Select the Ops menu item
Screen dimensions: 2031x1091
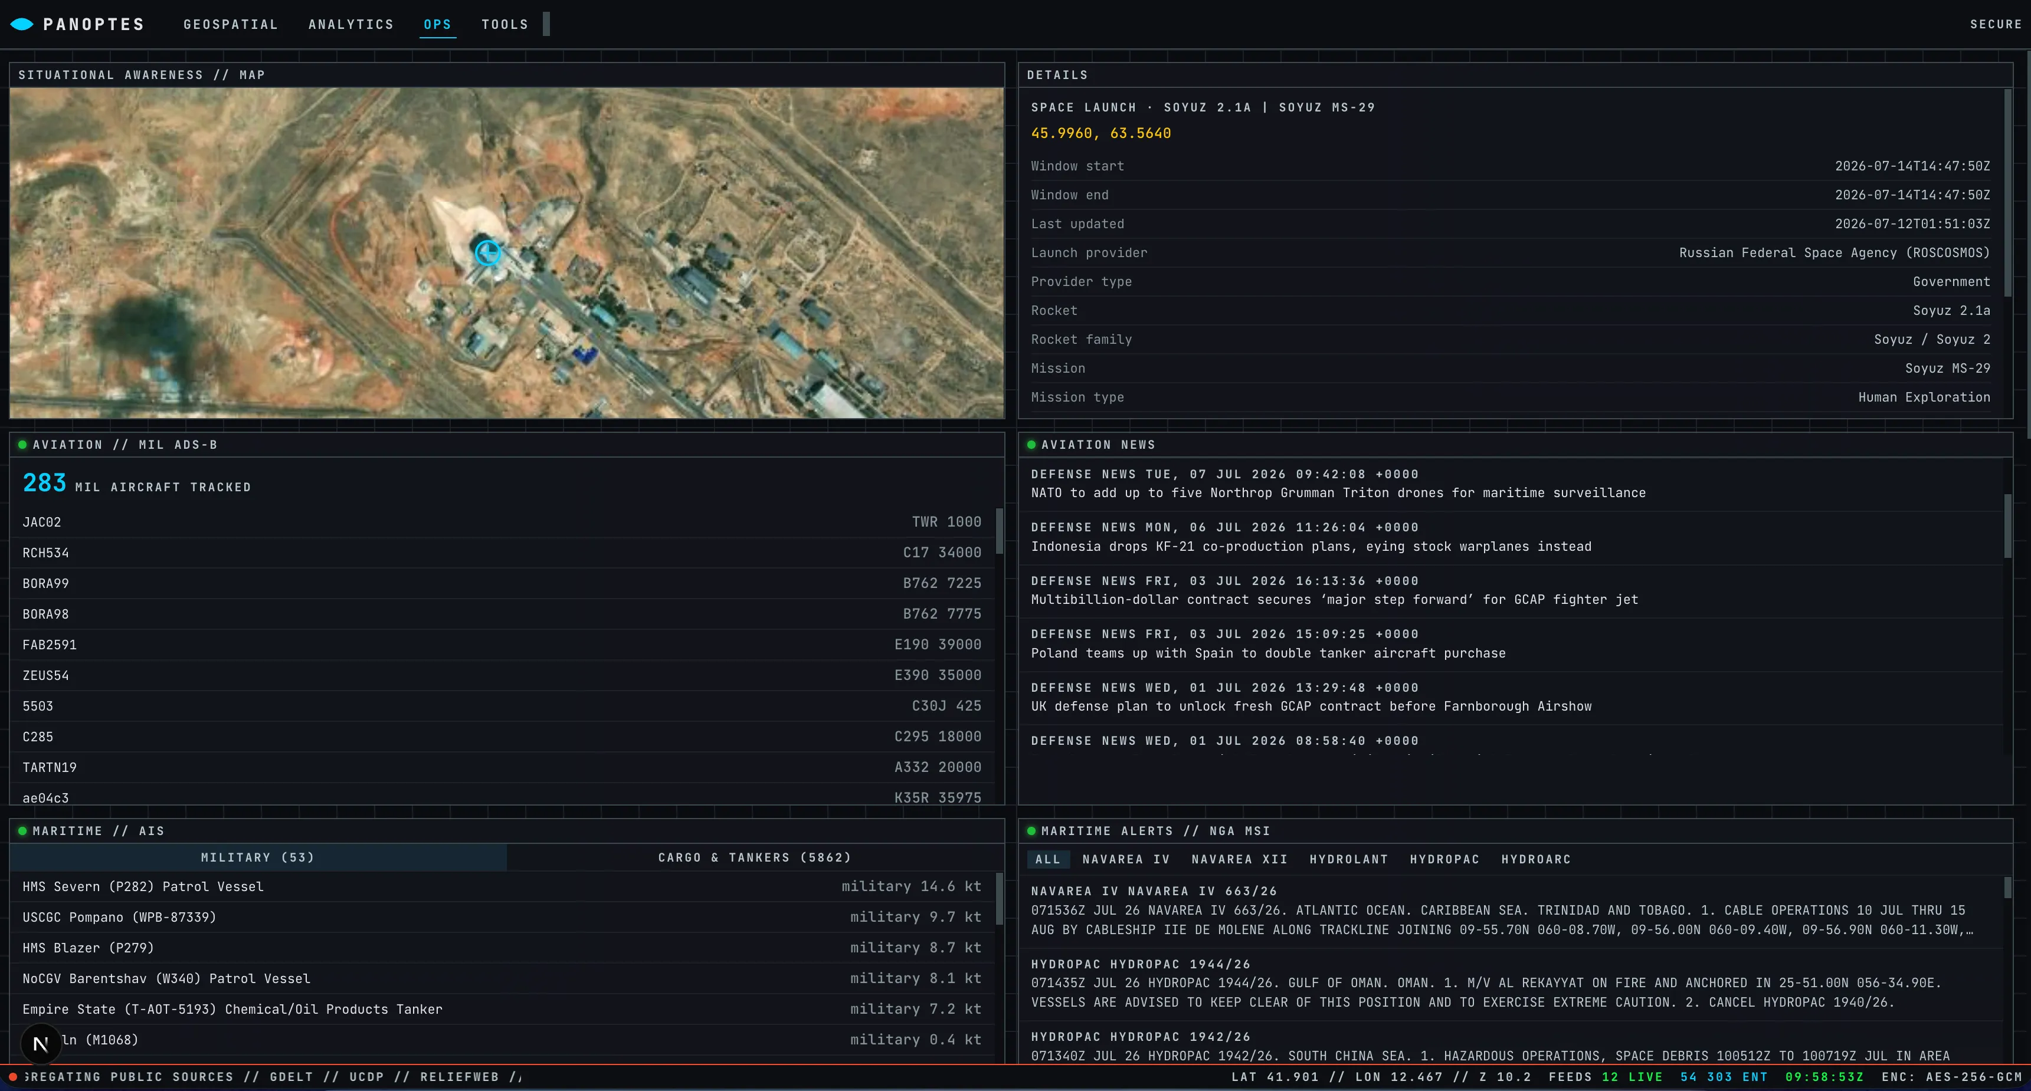point(438,24)
